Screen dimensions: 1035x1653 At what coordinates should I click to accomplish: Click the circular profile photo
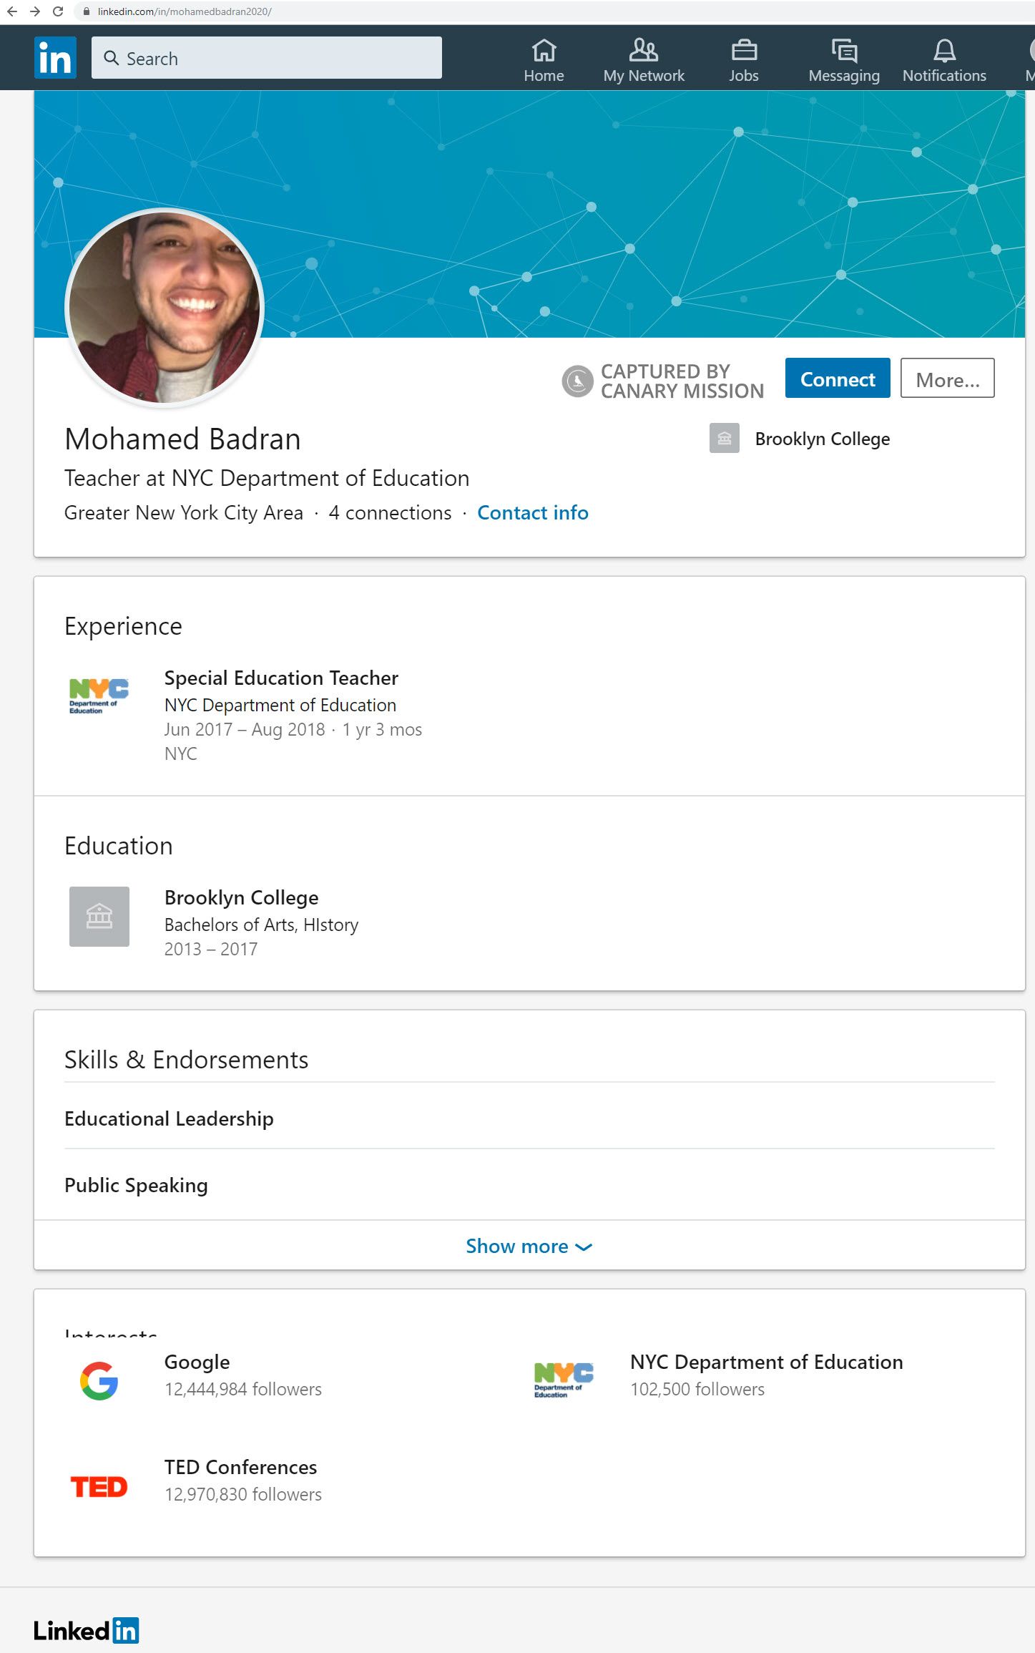point(165,308)
